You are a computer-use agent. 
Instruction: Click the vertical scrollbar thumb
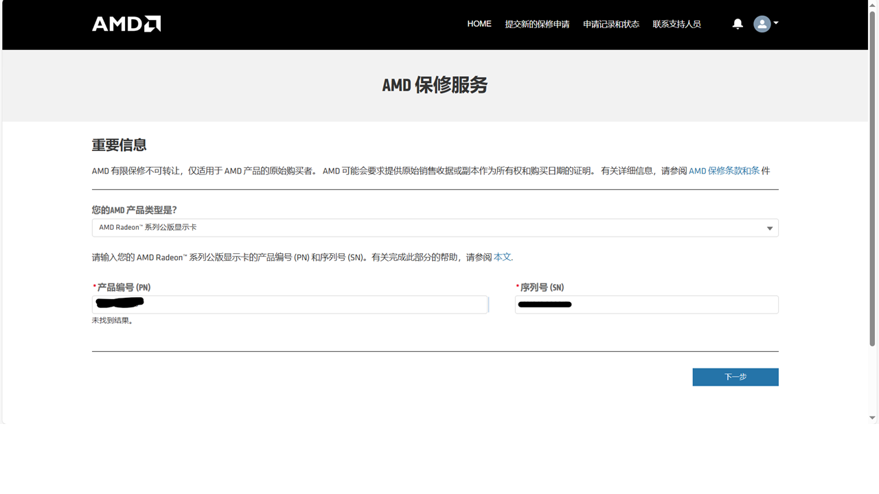point(873,178)
